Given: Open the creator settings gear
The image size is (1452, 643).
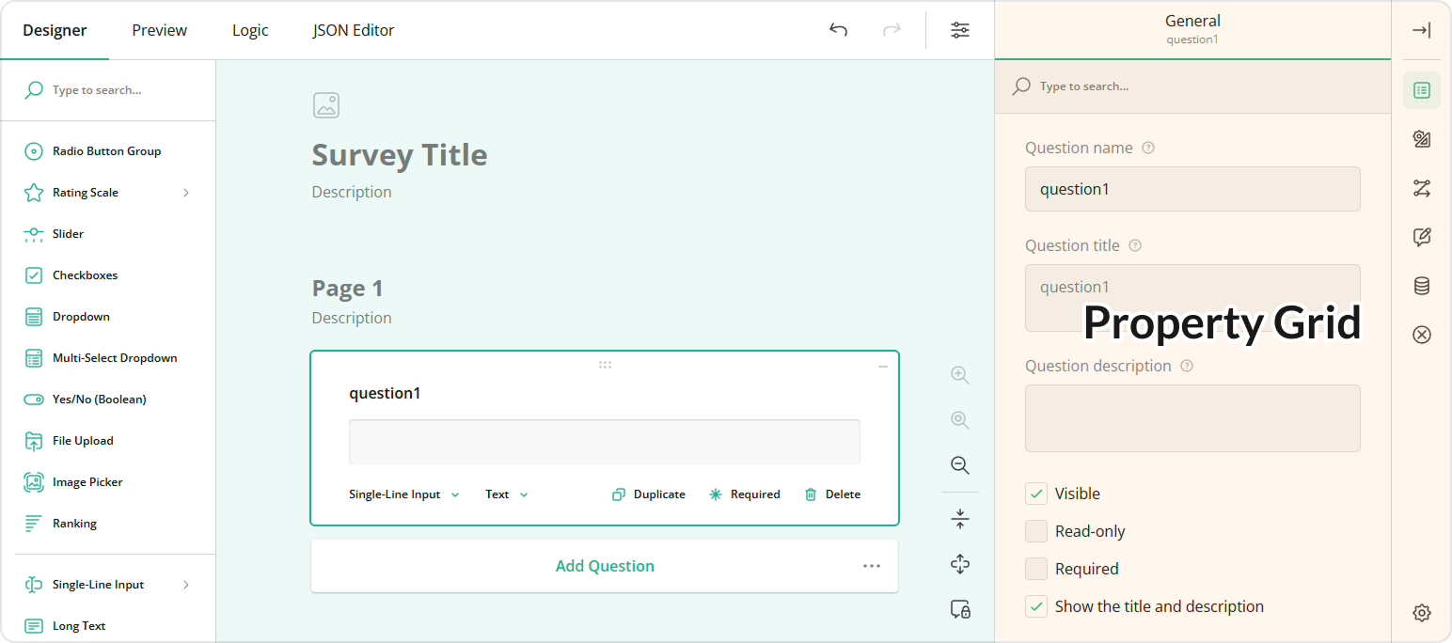Looking at the screenshot, I should [x=1422, y=612].
